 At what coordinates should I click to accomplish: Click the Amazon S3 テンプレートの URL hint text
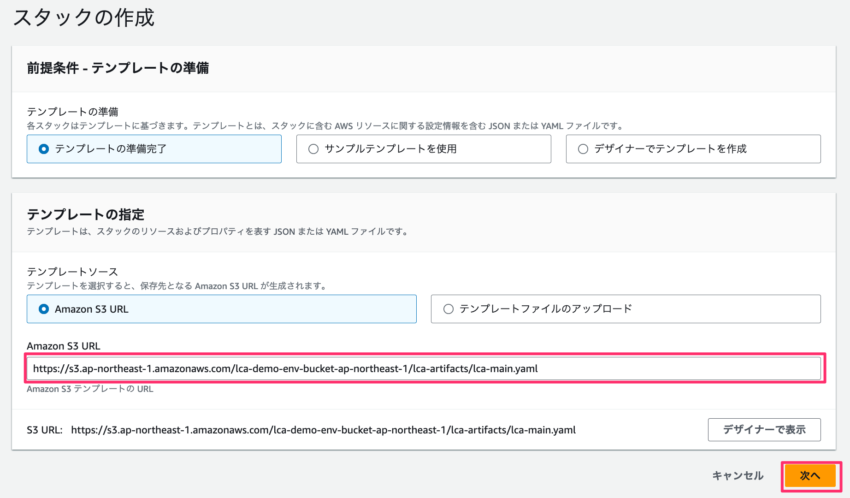[90, 389]
